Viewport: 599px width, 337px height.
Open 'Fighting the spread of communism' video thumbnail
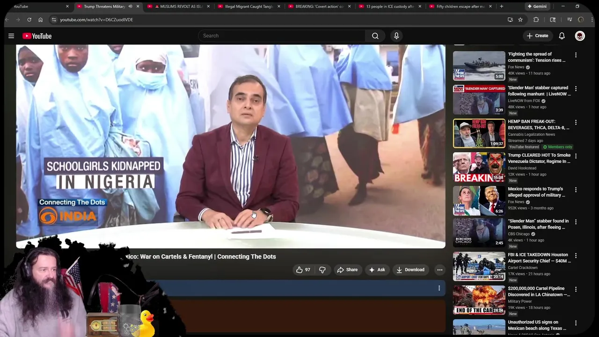[479, 66]
